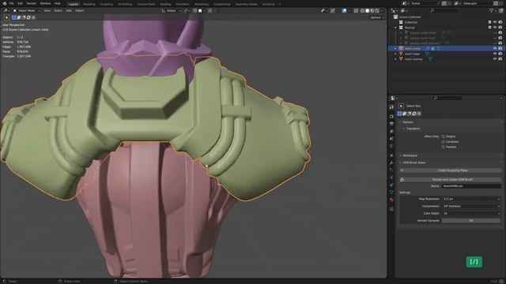This screenshot has height=284, width=506.
Task: Enable Affect Only Parents checkbox
Action: [x=443, y=148]
